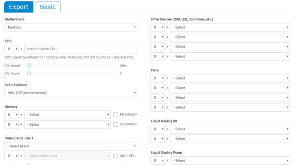
Task: Open the first Fans quantity dropdown
Action: coord(157,78)
